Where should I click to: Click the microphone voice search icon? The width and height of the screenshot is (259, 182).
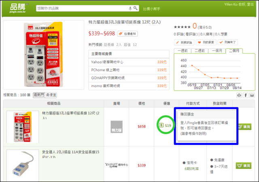130,8
